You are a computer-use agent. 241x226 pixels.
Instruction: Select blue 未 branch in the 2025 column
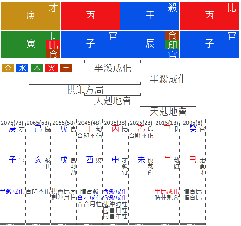[x=141, y=160]
